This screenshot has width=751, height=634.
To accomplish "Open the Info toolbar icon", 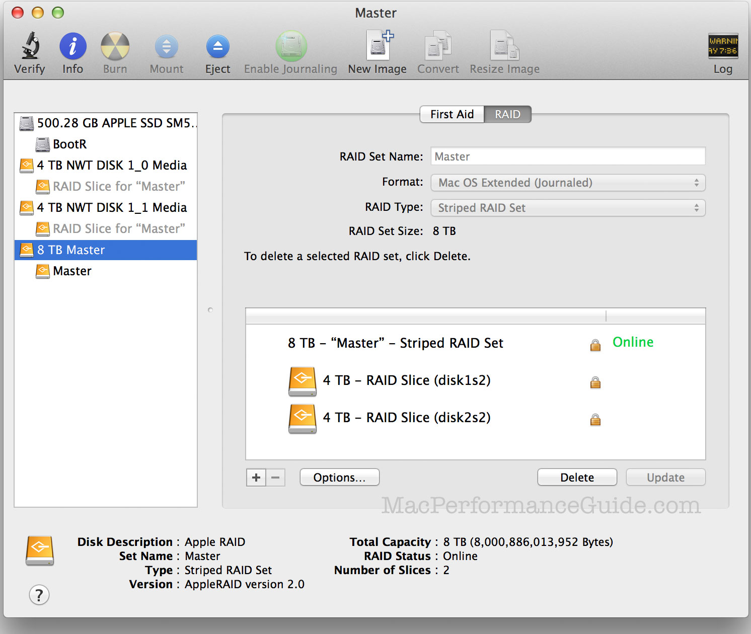I will point(73,46).
